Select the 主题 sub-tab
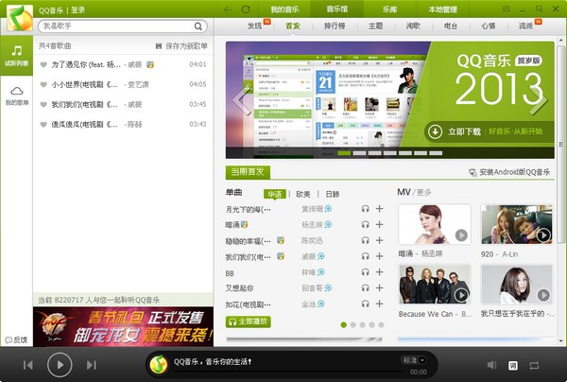 click(x=376, y=26)
